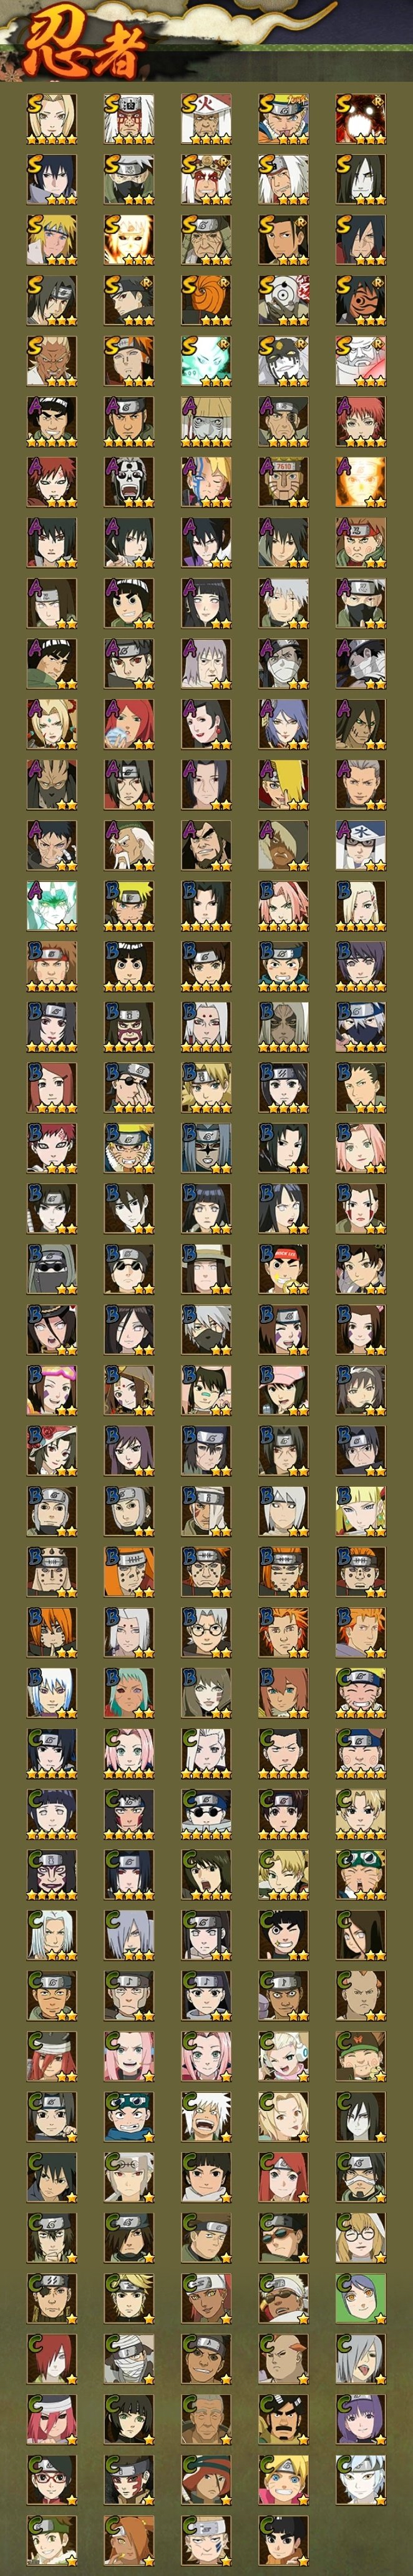Select the S-rank Third Hokage portrait with 火 hat
Image resolution: width=413 pixels, height=2576 pixels.
coord(206,120)
